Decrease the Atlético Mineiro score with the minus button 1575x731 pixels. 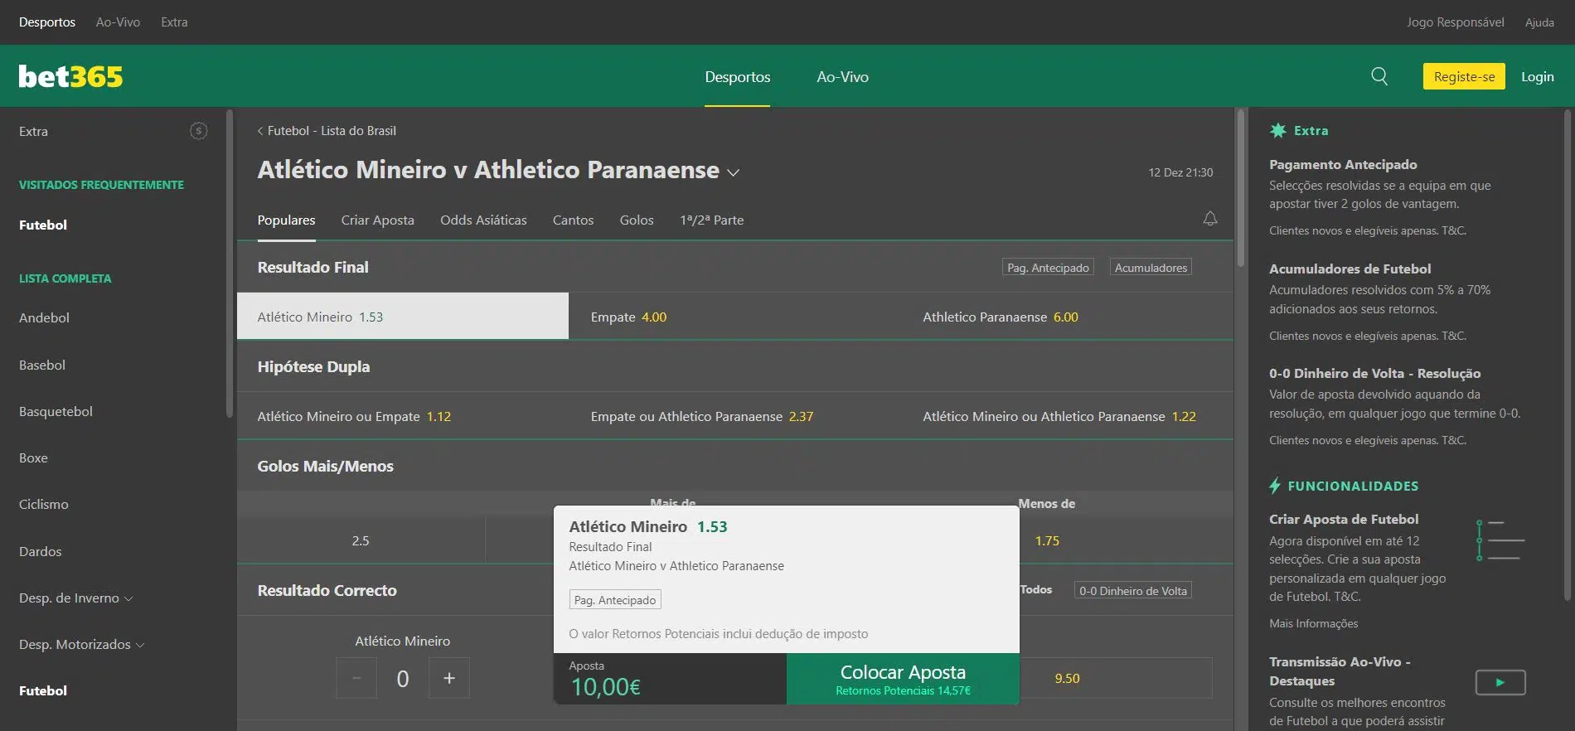[x=356, y=678]
